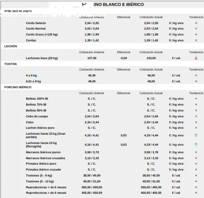Click the PORCINO BLANCO E IBÉRICO title
This screenshot has width=204, height=198.
point(113,5)
